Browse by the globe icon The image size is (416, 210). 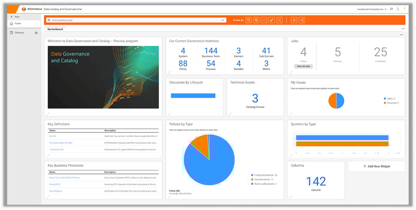point(256,20)
